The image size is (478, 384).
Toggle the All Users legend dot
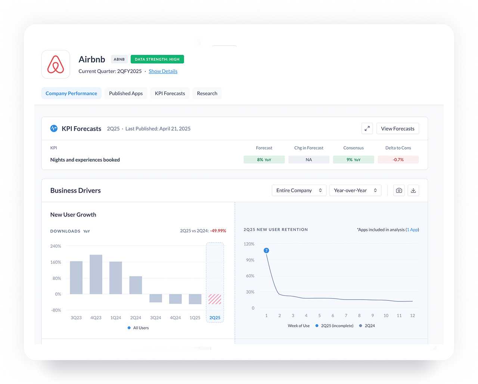coord(129,328)
